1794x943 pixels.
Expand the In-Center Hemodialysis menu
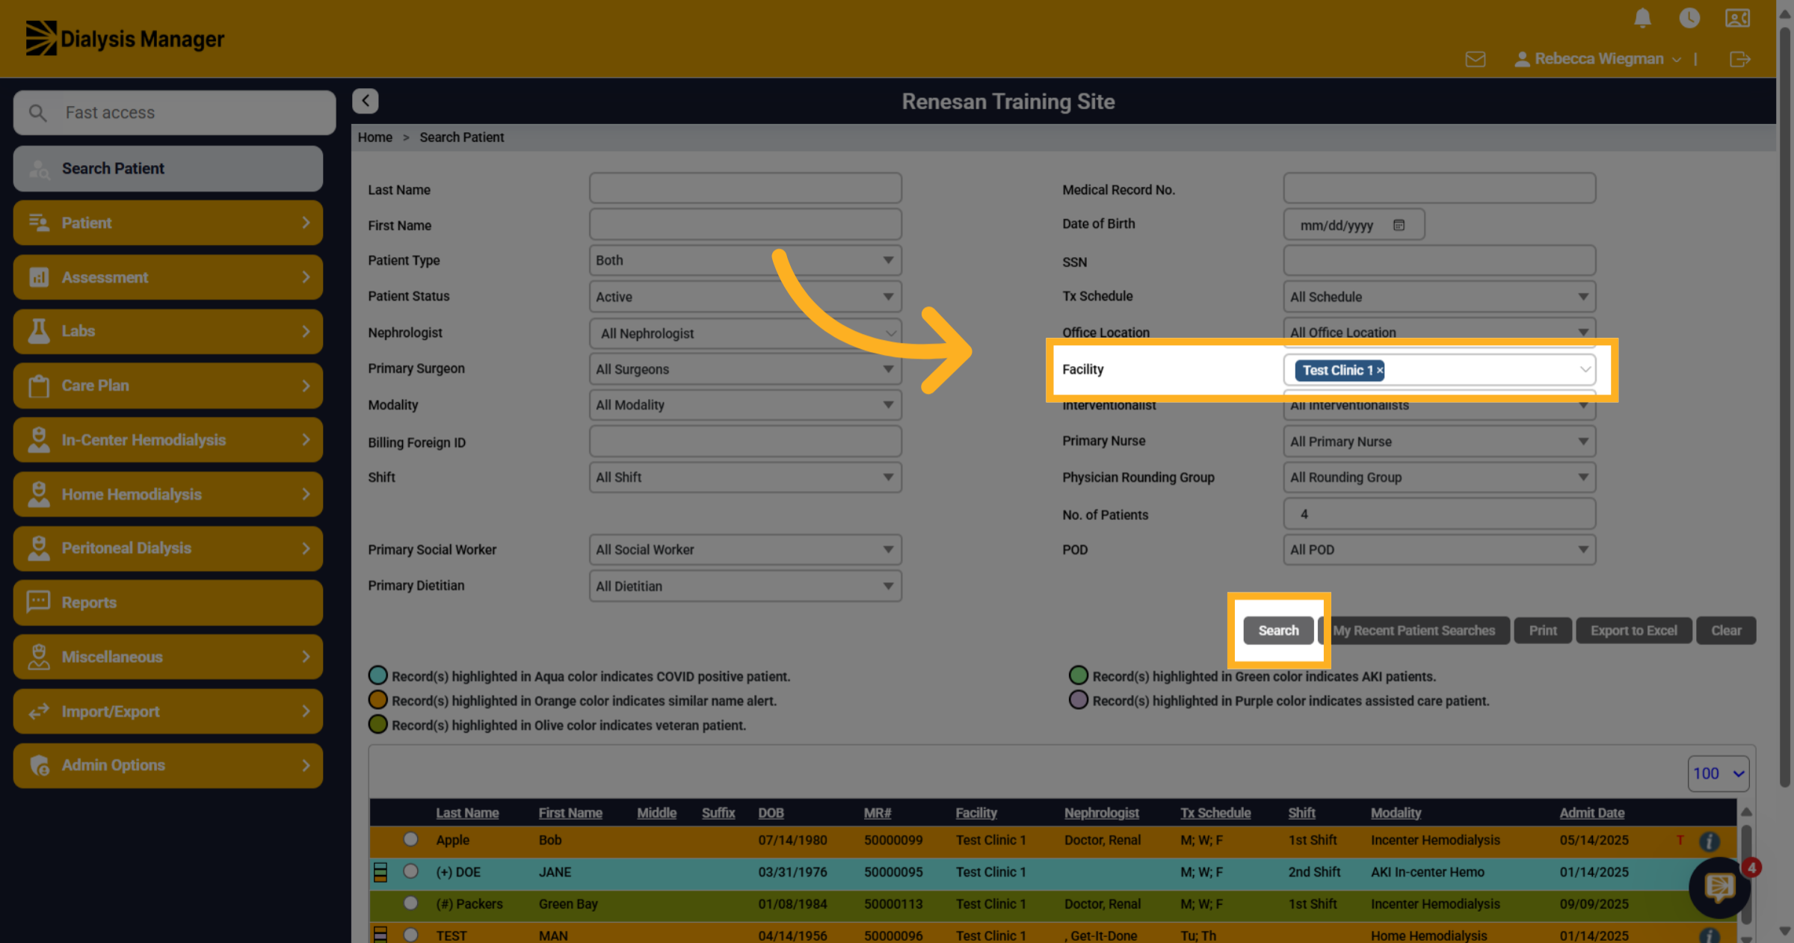(168, 440)
